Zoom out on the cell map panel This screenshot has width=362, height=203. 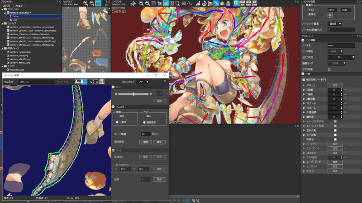click(92, 3)
